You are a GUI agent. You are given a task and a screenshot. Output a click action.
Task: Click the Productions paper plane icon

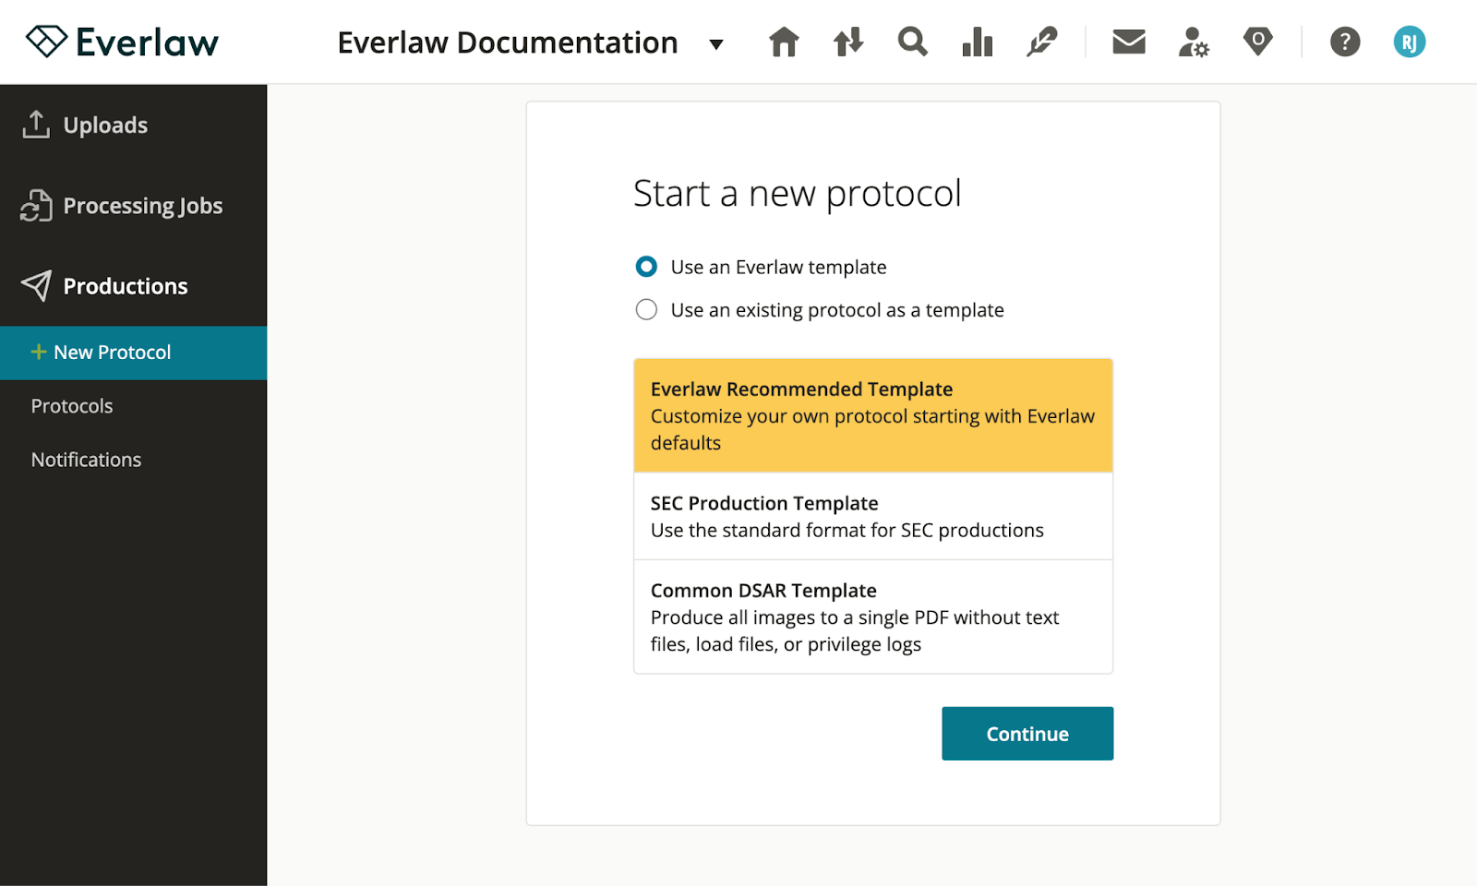36,286
